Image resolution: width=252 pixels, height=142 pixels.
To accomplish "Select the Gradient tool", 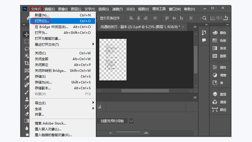I will pyautogui.click(x=27, y=121).
